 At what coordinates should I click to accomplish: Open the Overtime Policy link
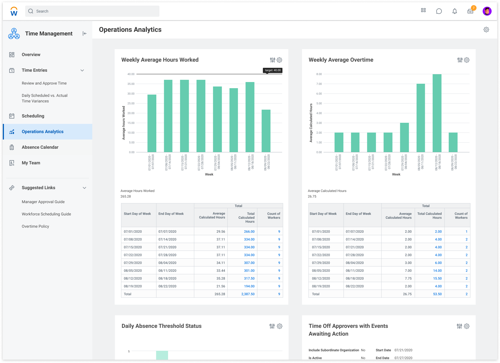pos(35,226)
